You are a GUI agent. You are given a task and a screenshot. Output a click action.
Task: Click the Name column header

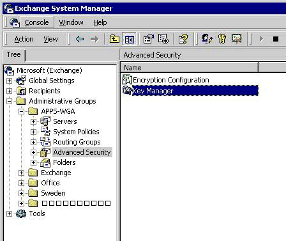[190, 68]
